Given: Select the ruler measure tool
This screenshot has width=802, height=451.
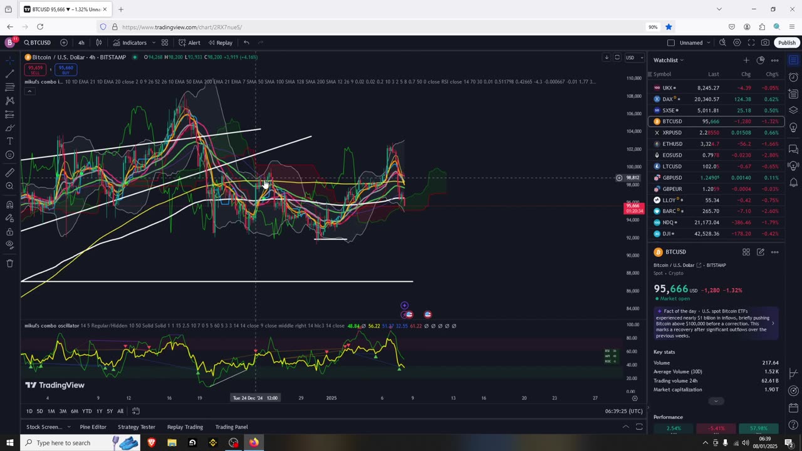Looking at the screenshot, I should (9, 172).
